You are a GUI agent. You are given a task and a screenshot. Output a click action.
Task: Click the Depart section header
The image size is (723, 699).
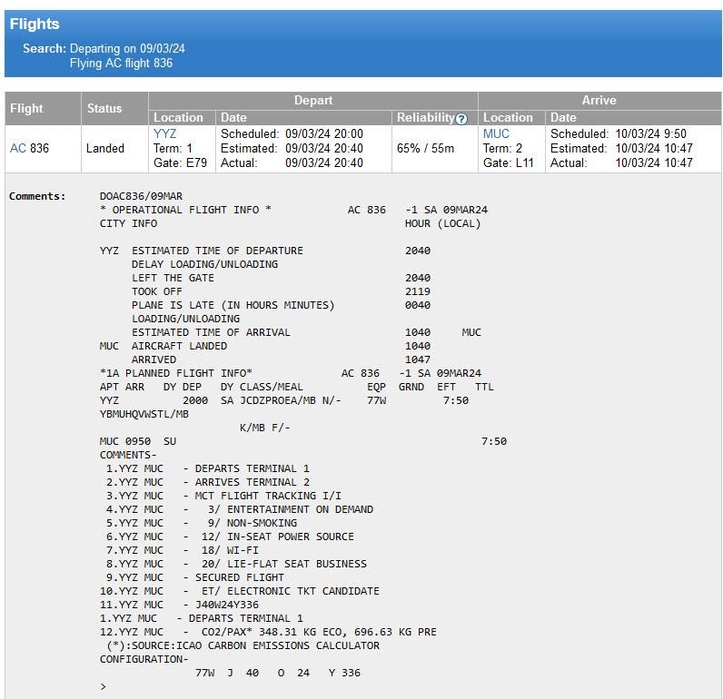(x=313, y=101)
